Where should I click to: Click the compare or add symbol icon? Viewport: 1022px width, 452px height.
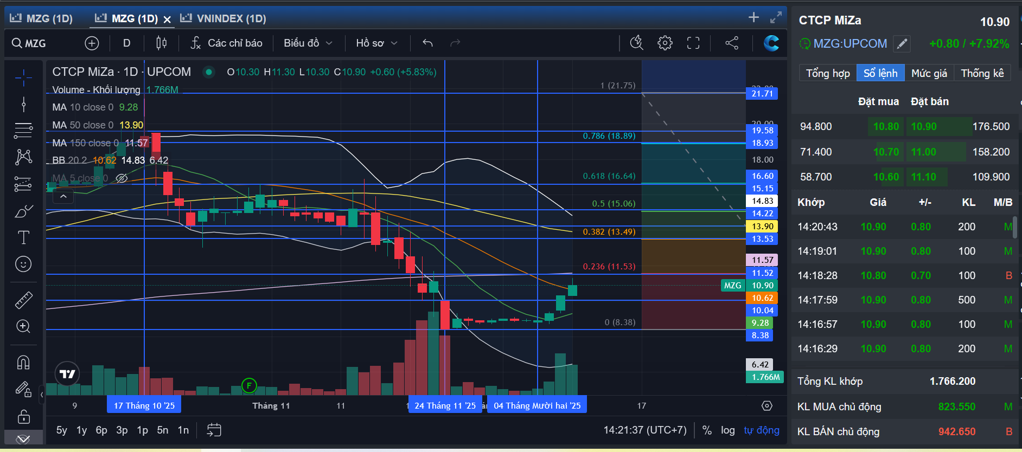tap(92, 43)
